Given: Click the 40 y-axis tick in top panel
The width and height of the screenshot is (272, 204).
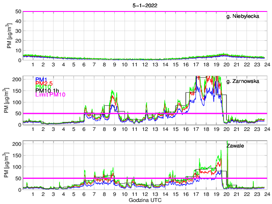Looking at the screenshot, I should (x=18, y=21).
